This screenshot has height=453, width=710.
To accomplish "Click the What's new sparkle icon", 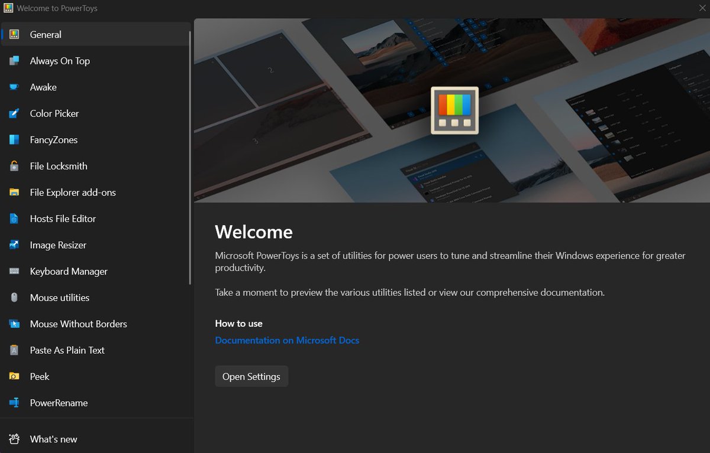I will tap(14, 439).
